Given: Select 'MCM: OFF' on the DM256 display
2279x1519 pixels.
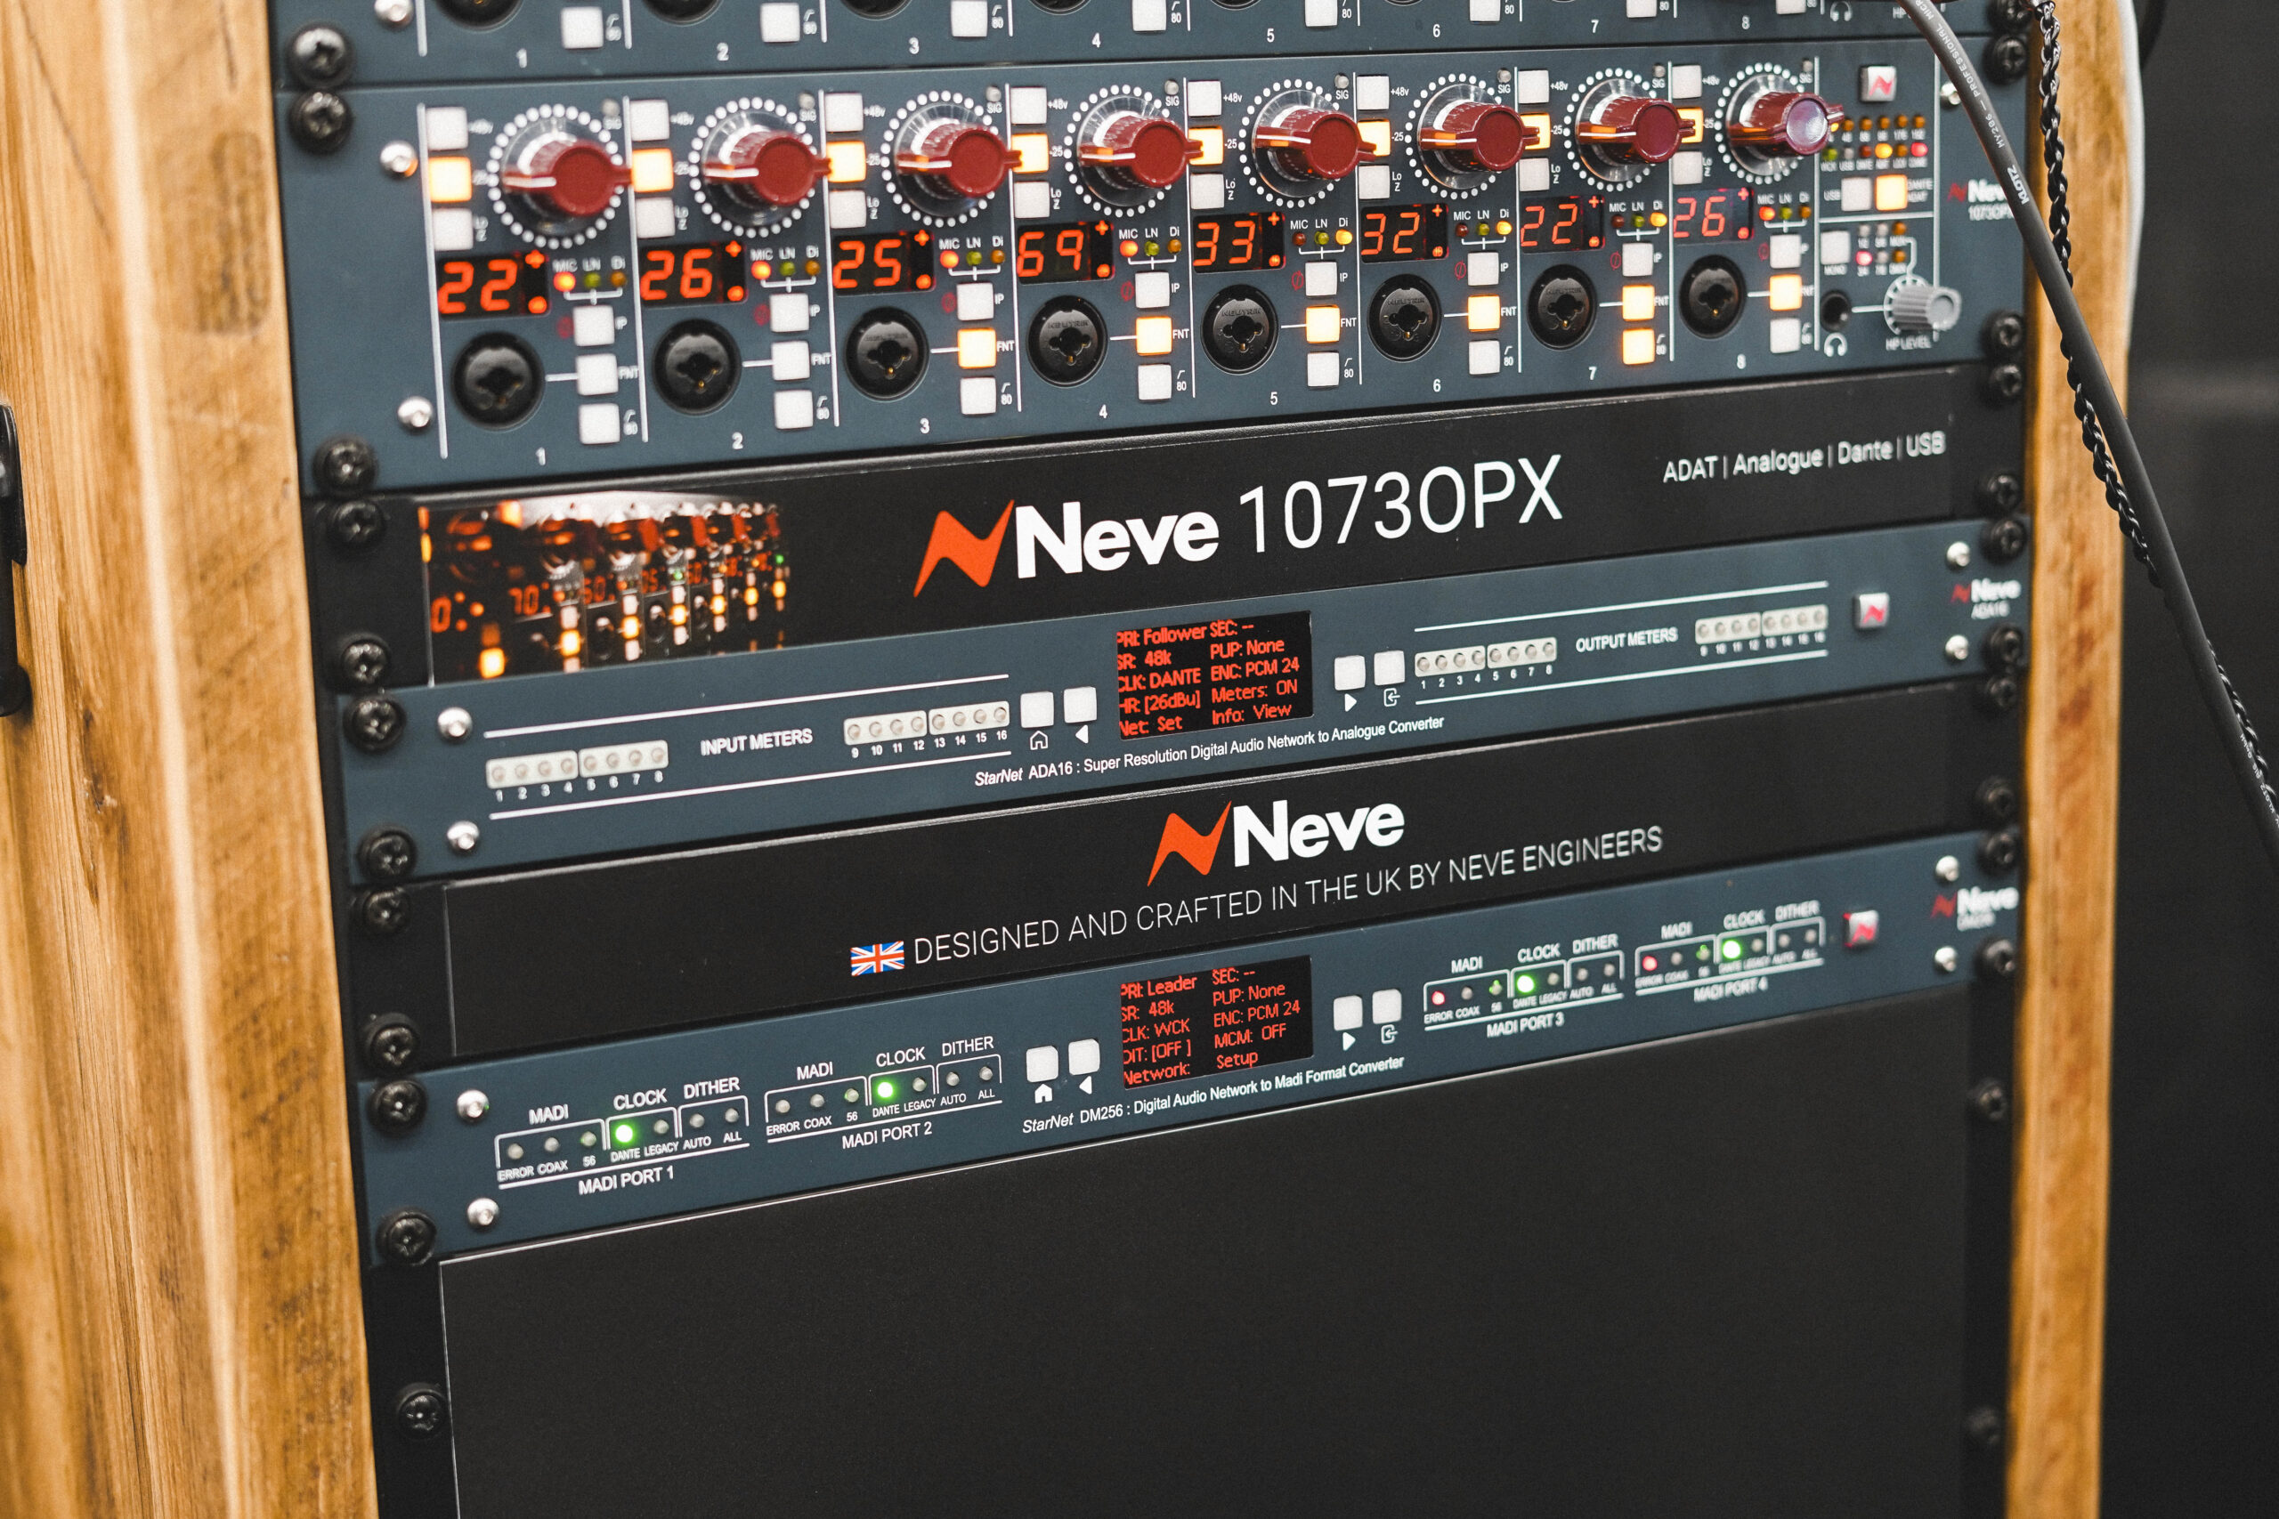Looking at the screenshot, I should (x=1250, y=1035).
